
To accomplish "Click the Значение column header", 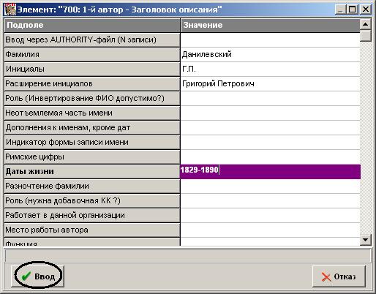I will 270,26.
